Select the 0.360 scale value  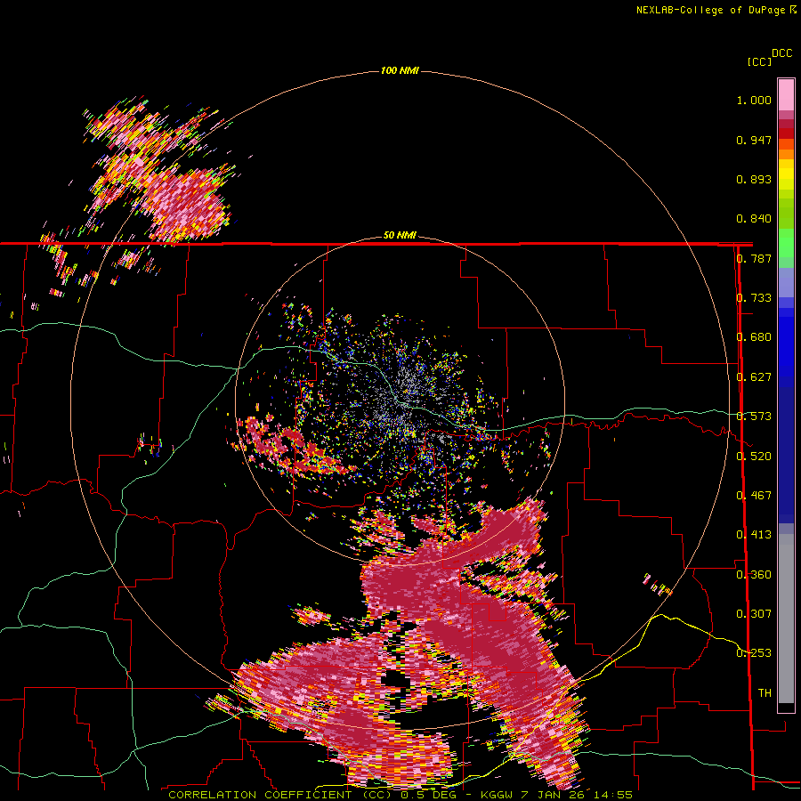(x=754, y=575)
